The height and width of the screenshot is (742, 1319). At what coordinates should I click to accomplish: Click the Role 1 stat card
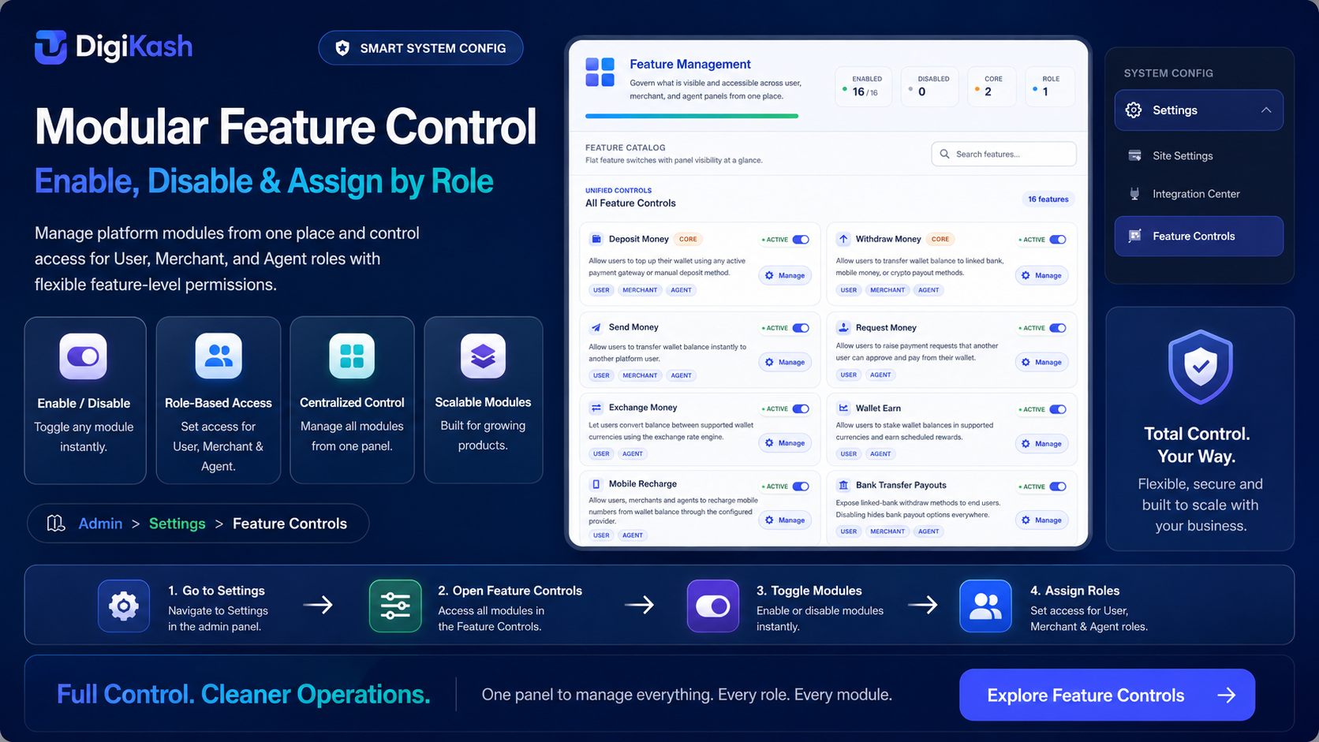coord(1050,86)
